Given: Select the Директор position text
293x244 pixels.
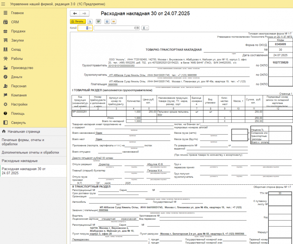Looking at the screenshot, I should coord(104,164).
